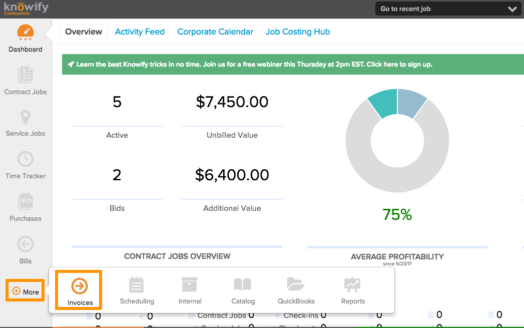Viewport: 524px width, 328px height.
Task: Click the active jobs count 5
Action: coord(117,102)
